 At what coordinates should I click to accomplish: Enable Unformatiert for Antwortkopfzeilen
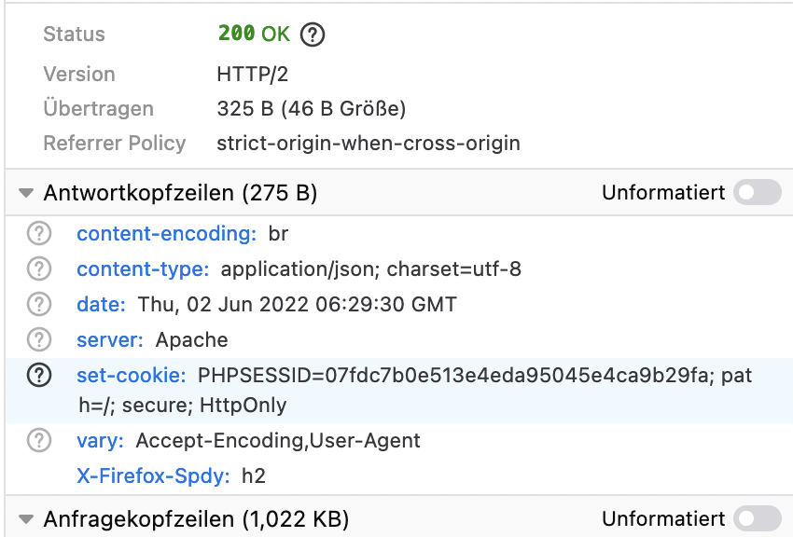[757, 192]
